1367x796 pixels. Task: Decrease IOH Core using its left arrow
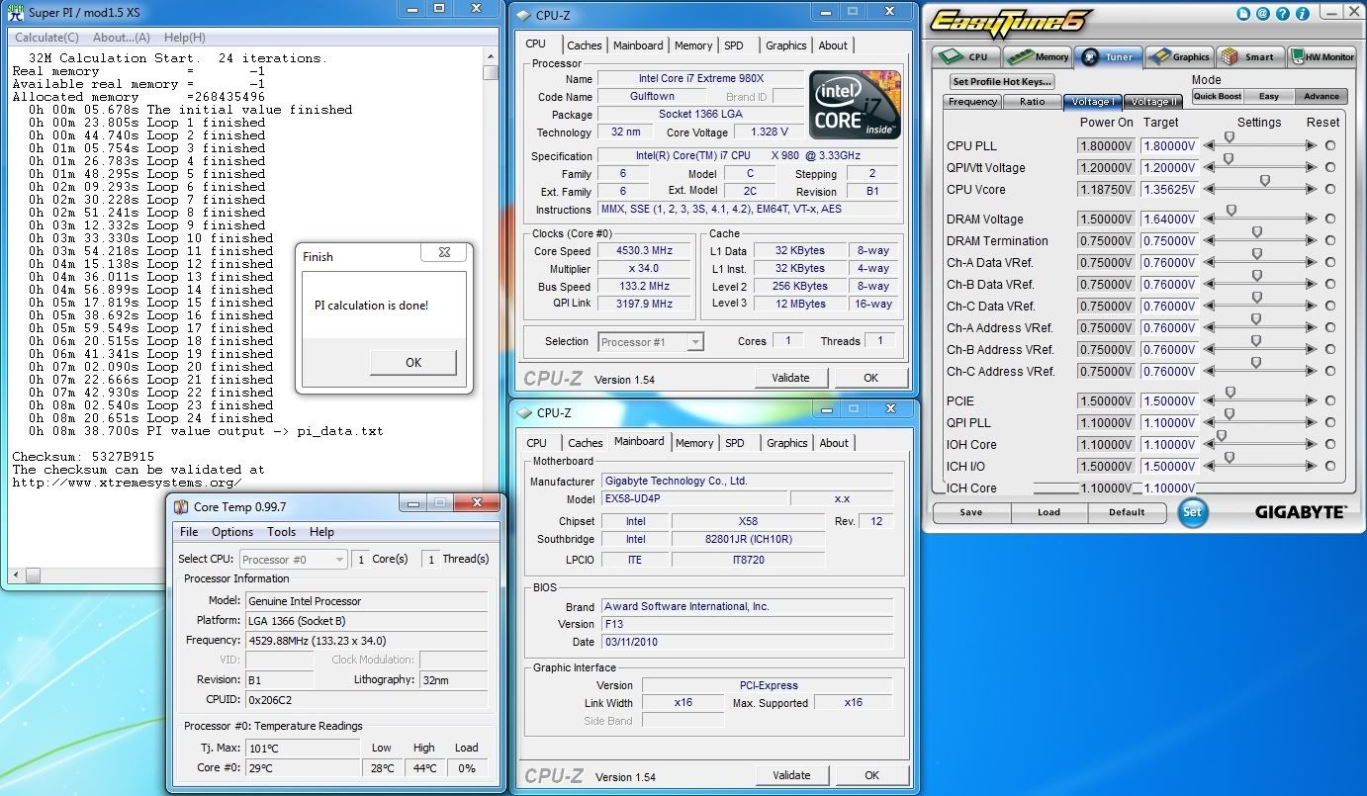click(x=1211, y=445)
